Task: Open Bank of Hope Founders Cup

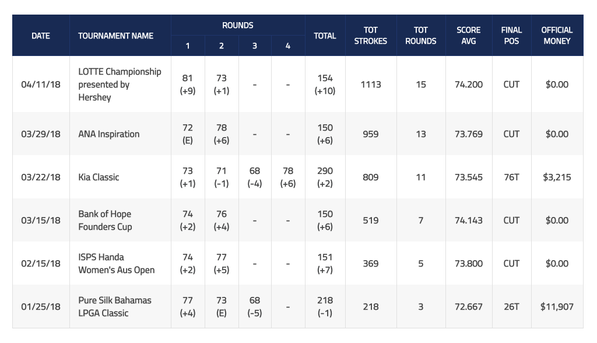Action: pyautogui.click(x=105, y=220)
